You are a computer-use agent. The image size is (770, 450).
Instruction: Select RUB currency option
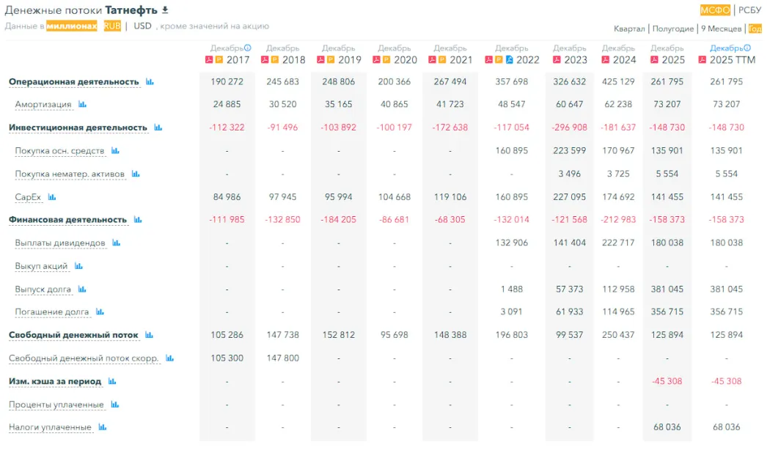pos(112,26)
